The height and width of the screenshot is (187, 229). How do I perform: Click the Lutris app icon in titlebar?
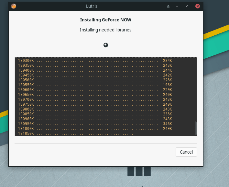pos(14,6)
